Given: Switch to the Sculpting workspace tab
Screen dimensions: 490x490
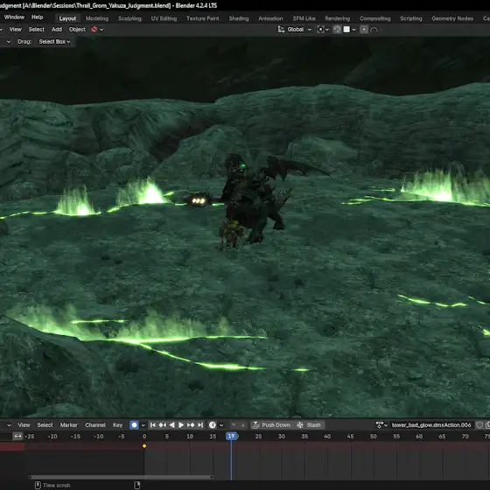Looking at the screenshot, I should (x=129, y=18).
